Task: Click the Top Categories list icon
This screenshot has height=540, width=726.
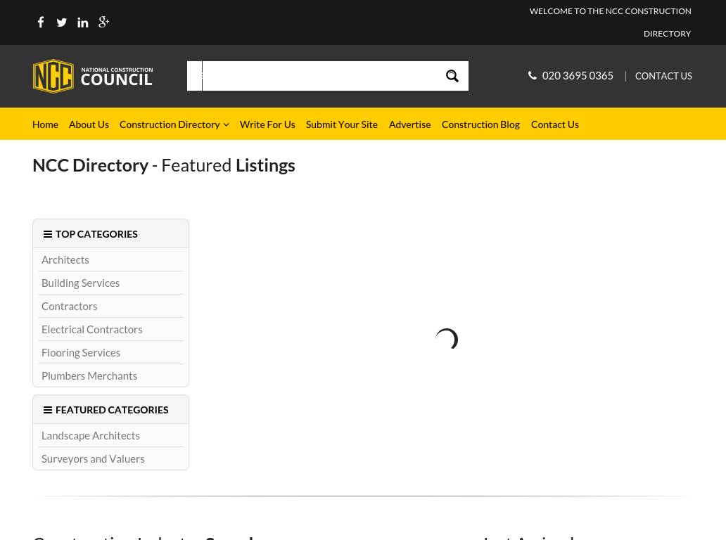Action: tap(48, 234)
